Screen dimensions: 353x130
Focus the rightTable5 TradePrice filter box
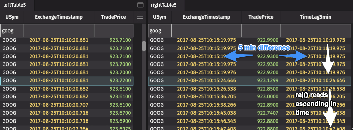click(261, 31)
